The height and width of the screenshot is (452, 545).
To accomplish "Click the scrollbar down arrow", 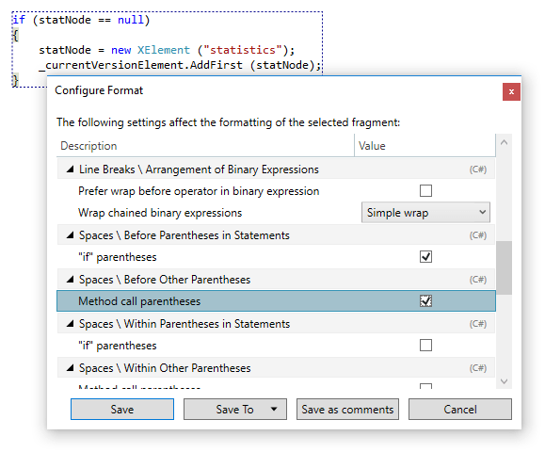I will point(504,381).
